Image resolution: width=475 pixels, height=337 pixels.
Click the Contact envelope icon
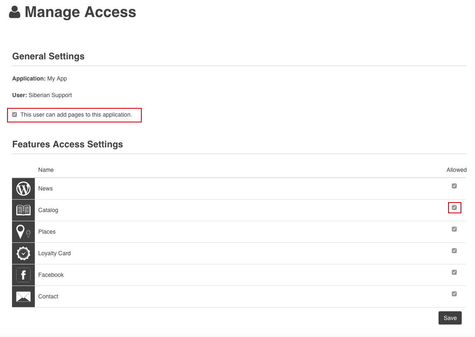coord(23,297)
